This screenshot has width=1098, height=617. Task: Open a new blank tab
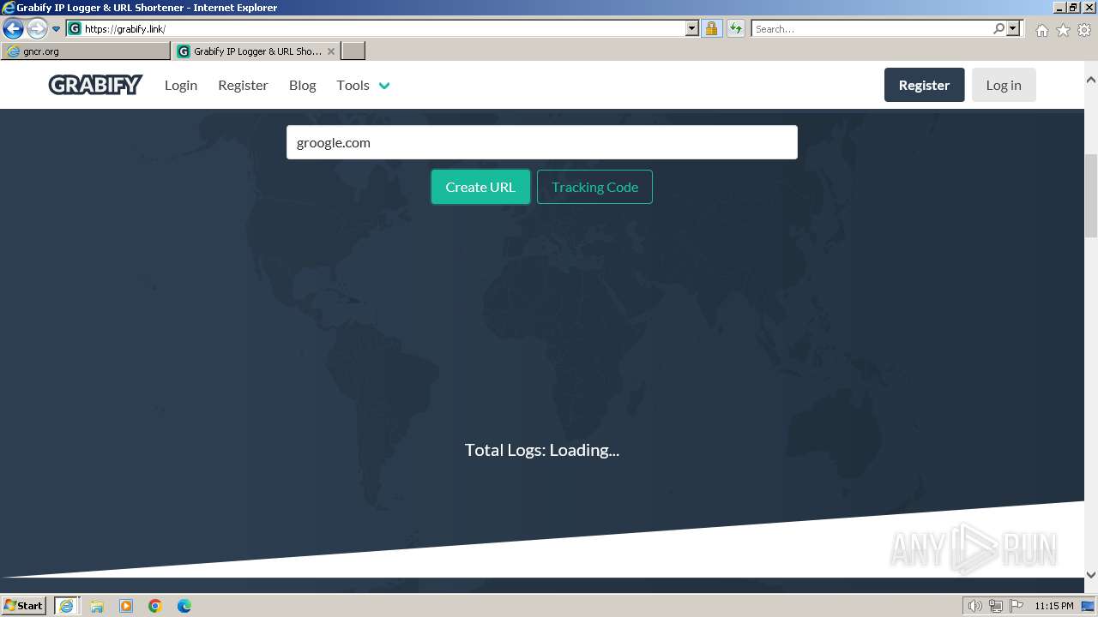[x=353, y=51]
